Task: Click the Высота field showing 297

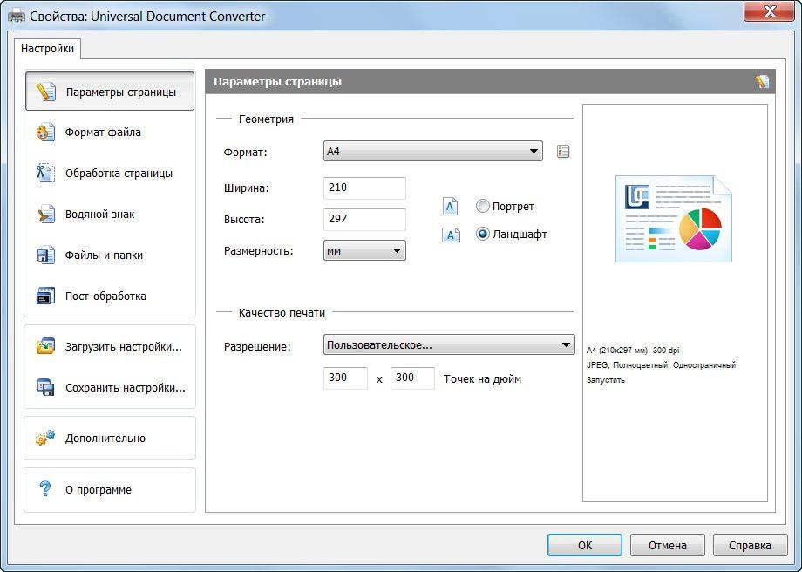Action: (x=364, y=219)
